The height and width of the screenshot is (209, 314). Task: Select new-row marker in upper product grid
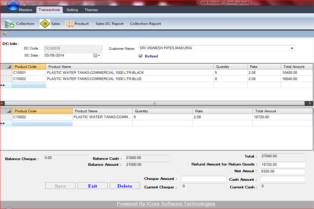[3, 85]
